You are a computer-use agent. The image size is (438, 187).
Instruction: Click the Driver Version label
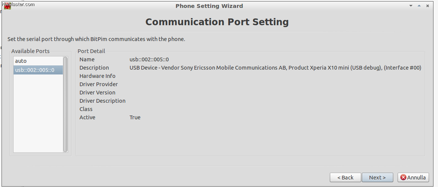[98, 93]
